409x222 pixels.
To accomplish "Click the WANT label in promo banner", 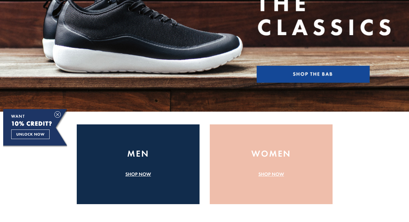I will (x=18, y=116).
